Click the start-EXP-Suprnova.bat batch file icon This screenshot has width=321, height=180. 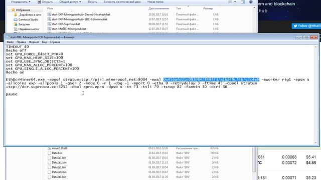pos(49,24)
